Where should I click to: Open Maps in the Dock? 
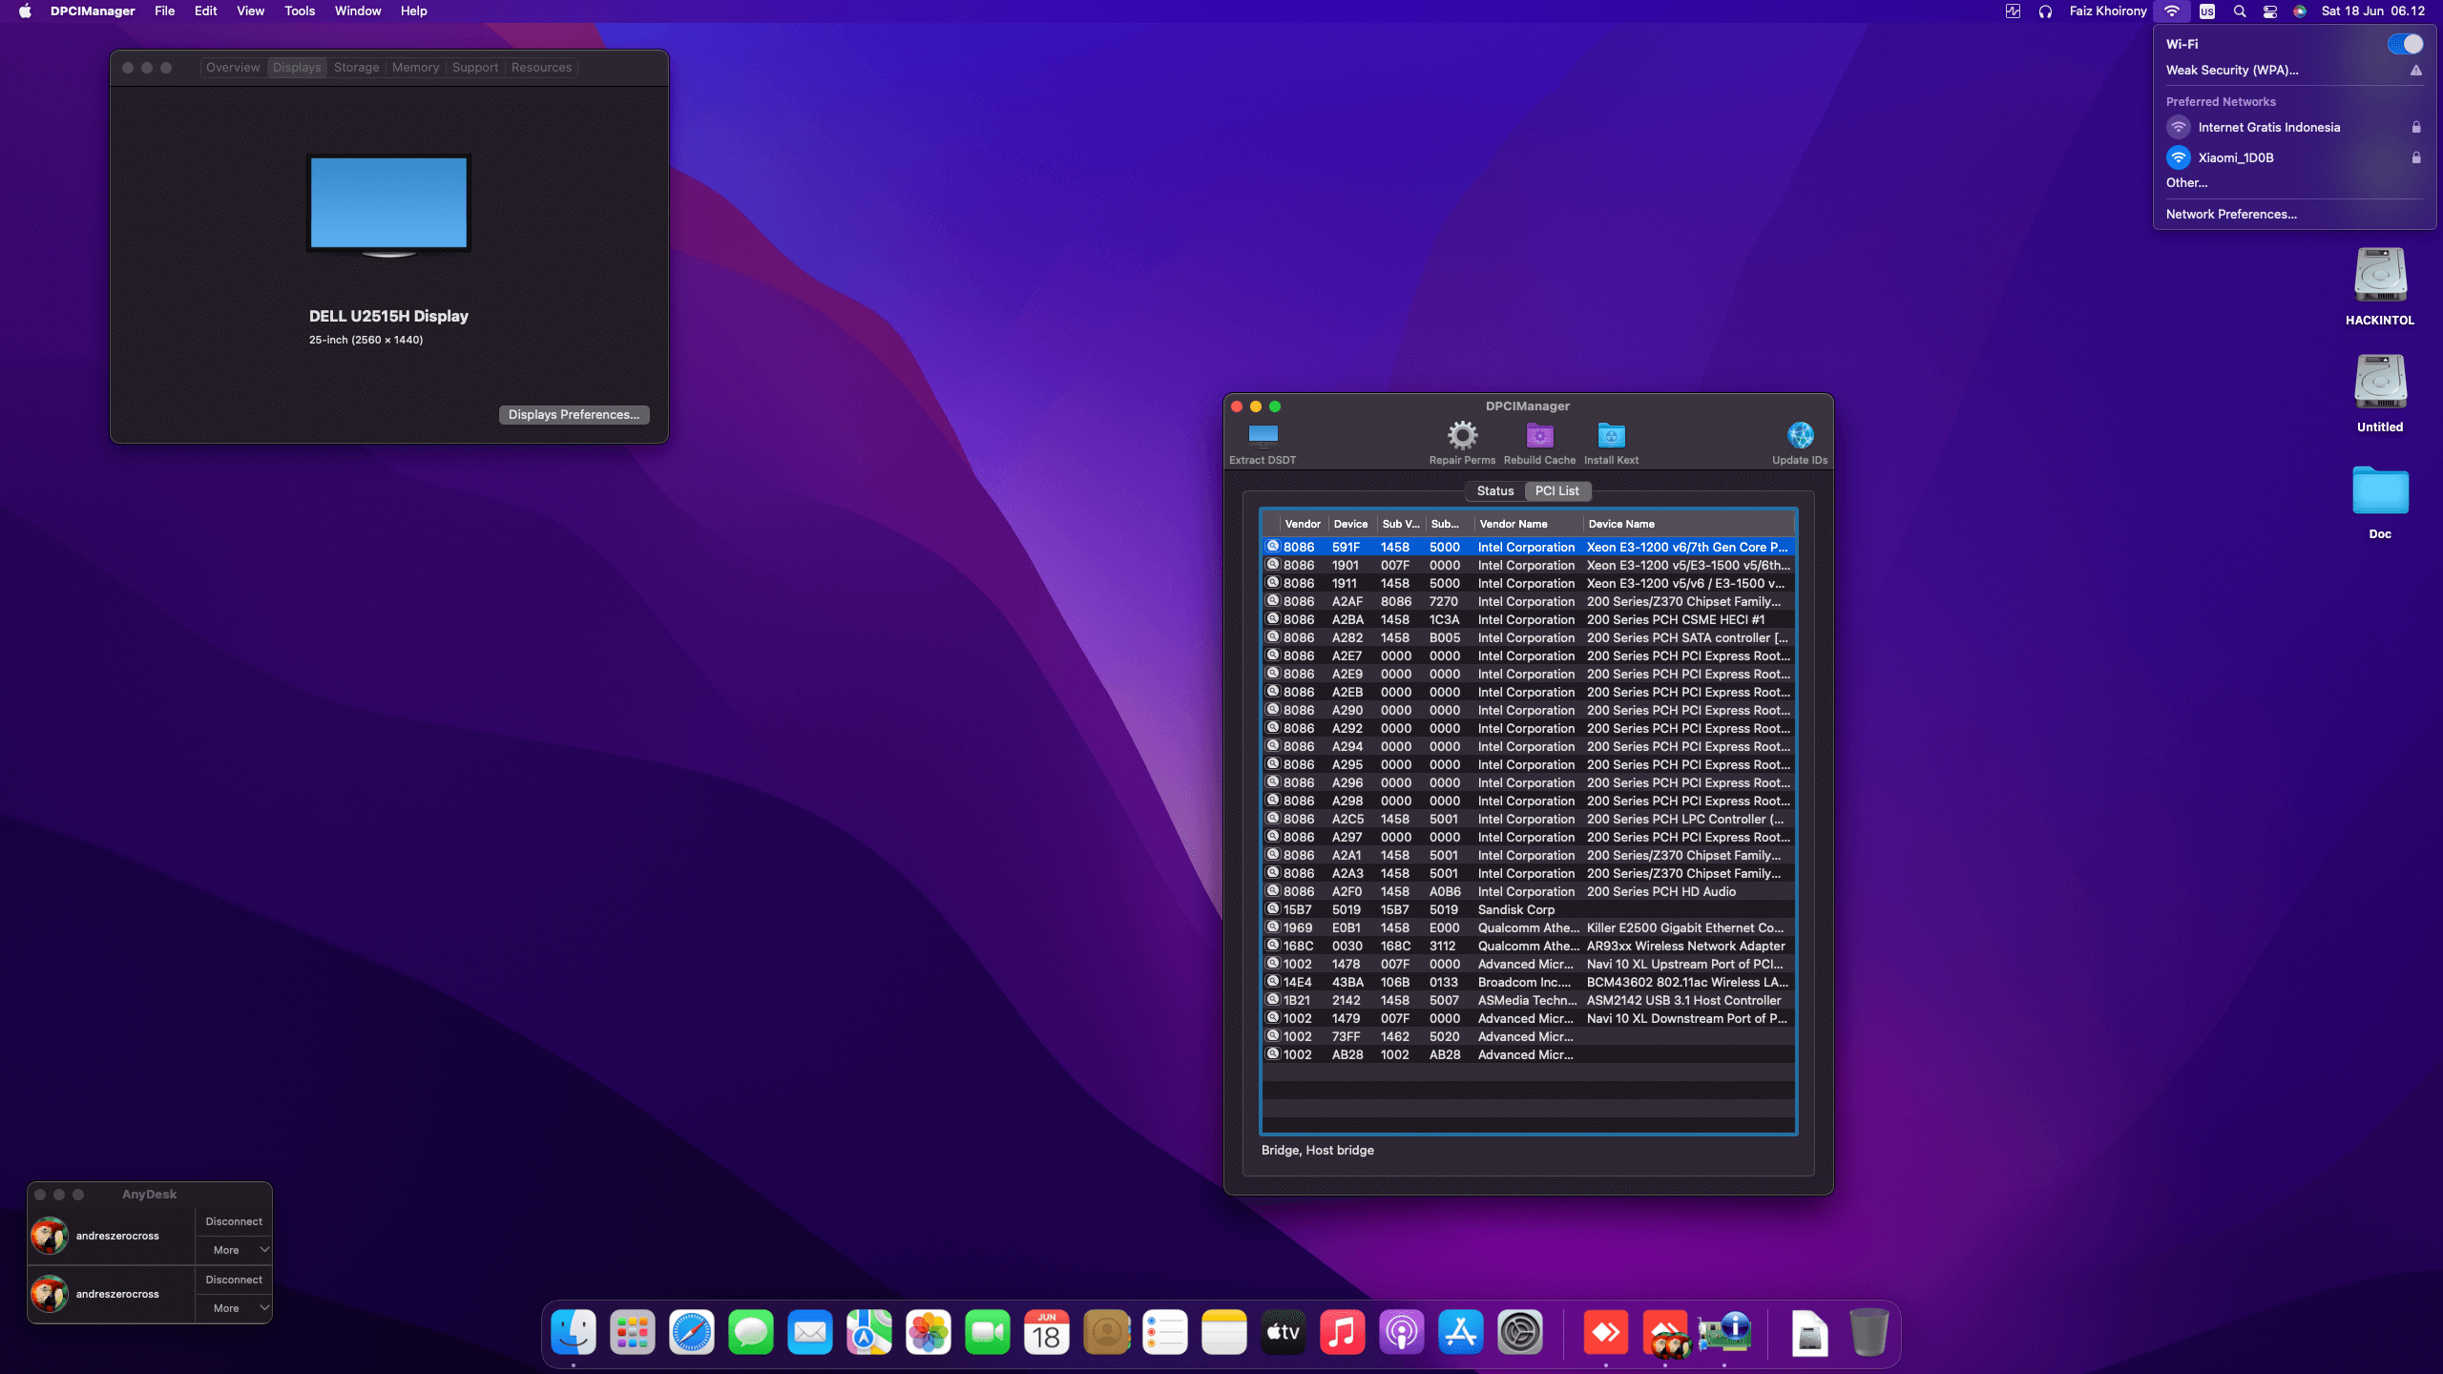coord(869,1332)
